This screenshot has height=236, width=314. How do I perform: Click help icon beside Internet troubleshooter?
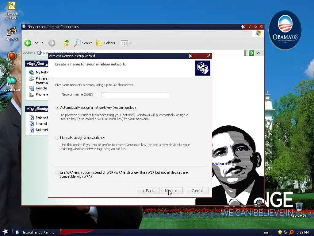pos(32,124)
